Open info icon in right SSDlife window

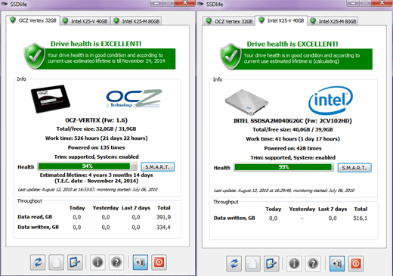pos(294,264)
